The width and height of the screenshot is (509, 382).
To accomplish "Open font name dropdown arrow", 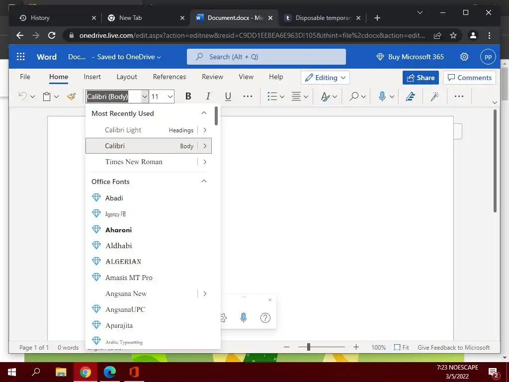I will point(145,96).
